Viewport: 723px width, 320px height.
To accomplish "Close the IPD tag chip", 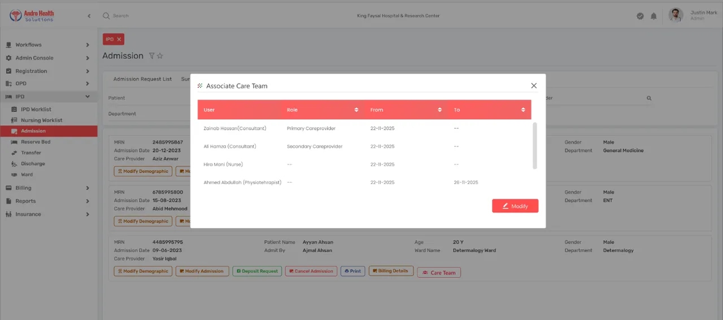I will (119, 39).
